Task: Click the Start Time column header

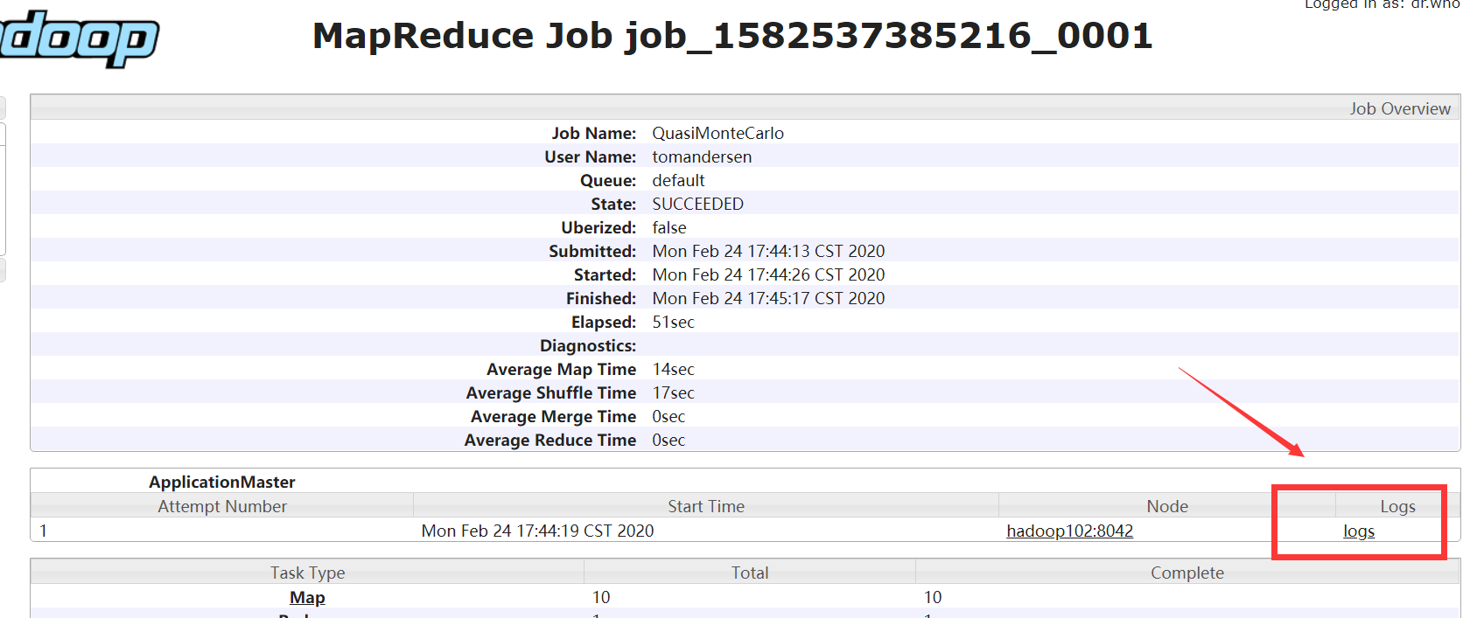Action: click(x=706, y=506)
